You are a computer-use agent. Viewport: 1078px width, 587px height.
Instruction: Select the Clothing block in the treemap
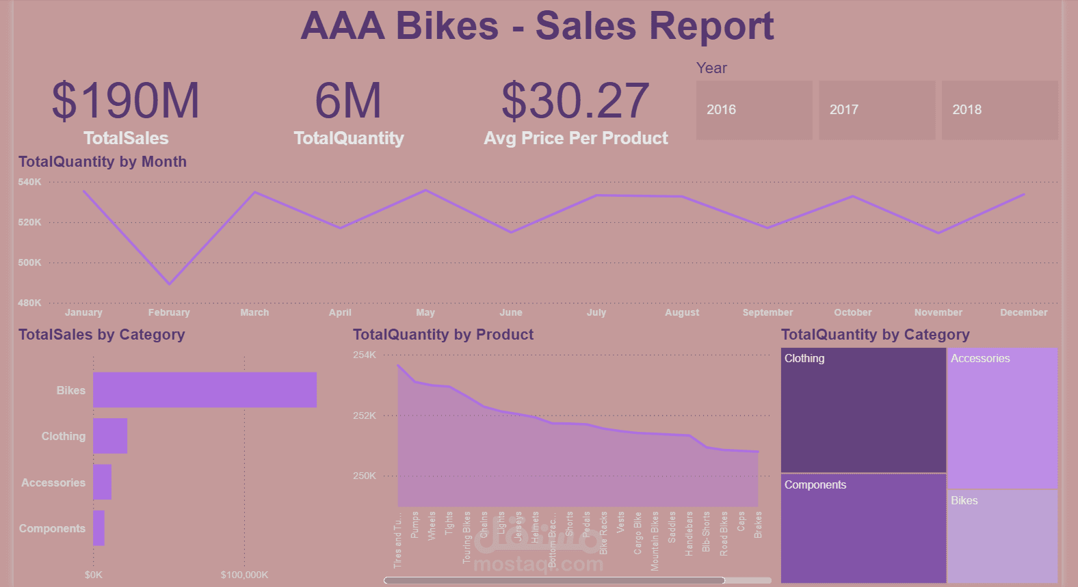point(863,410)
